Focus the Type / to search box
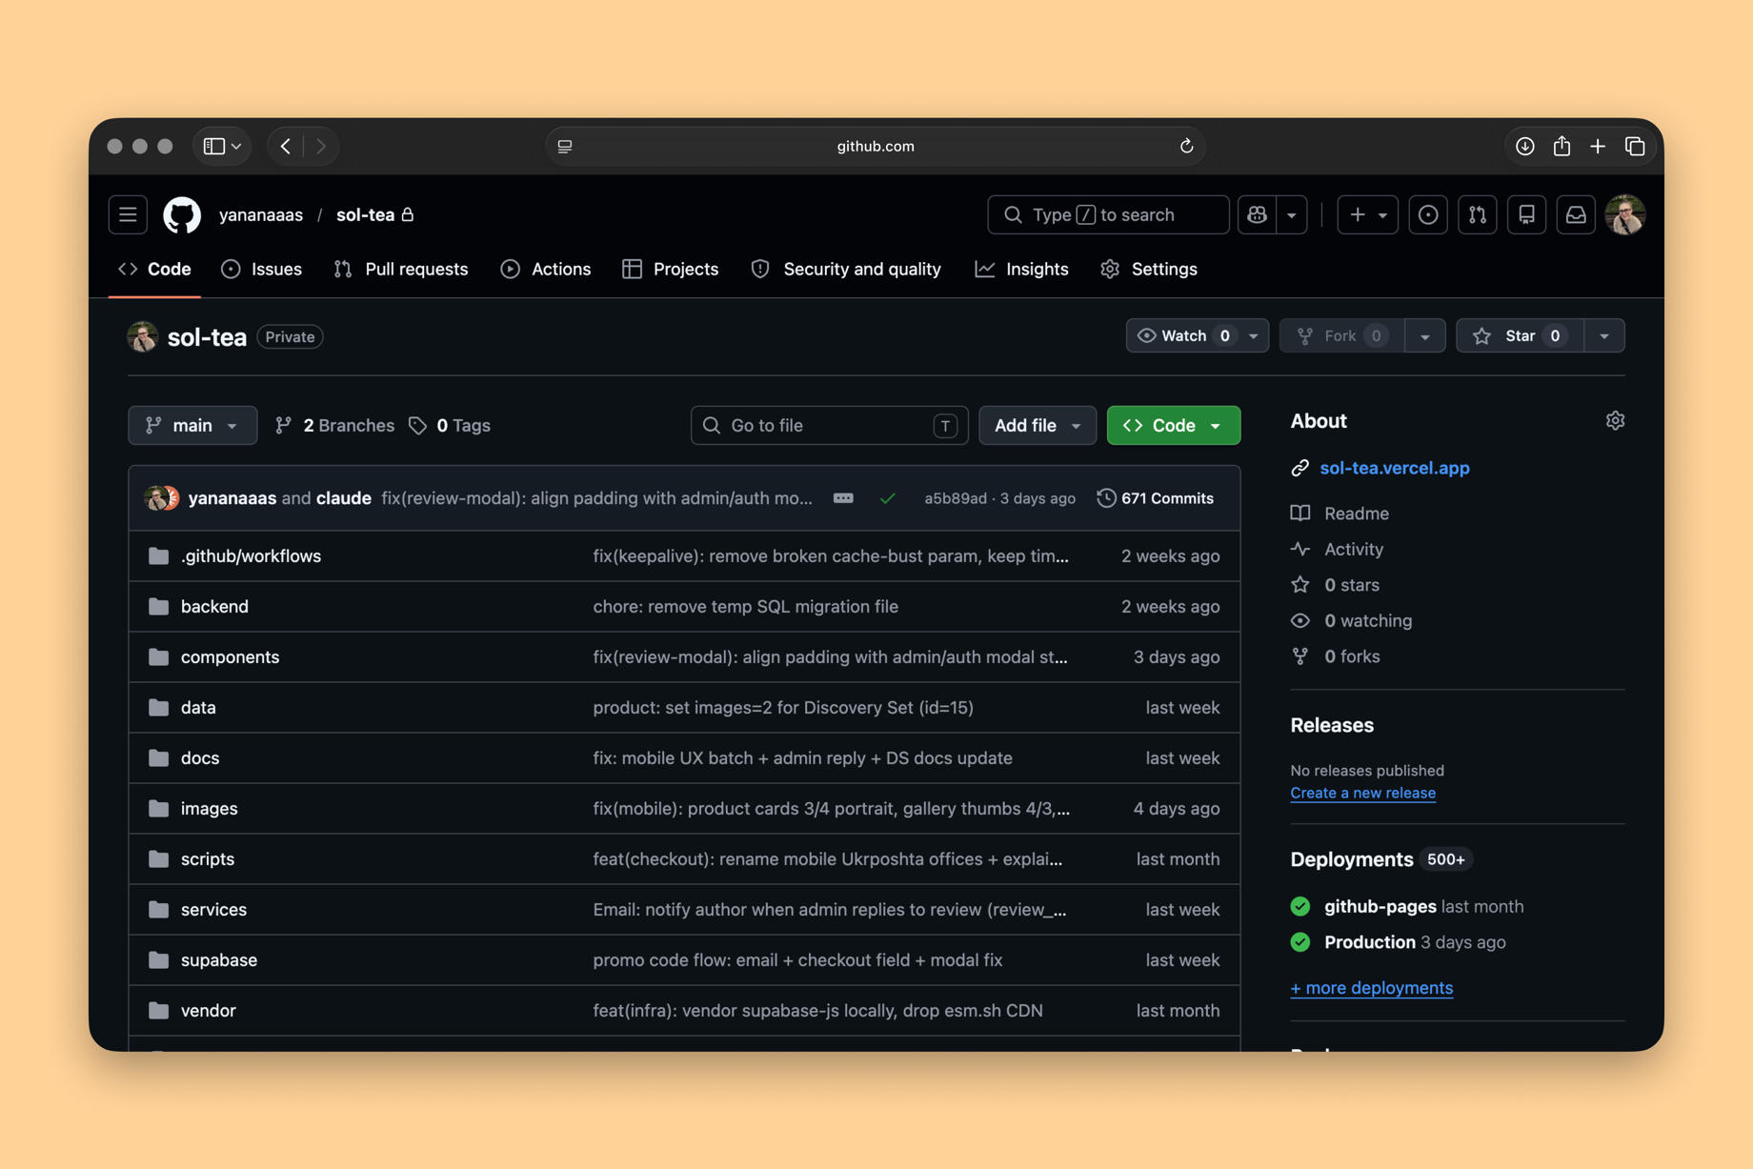This screenshot has height=1169, width=1753. pos(1108,214)
